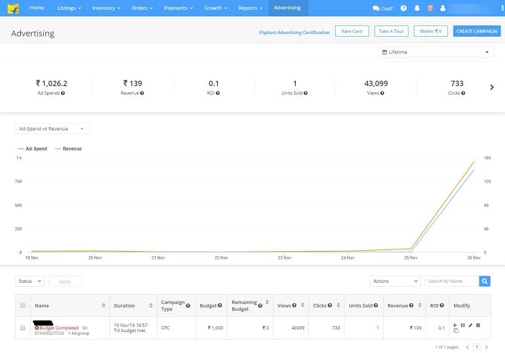The height and width of the screenshot is (353, 505).
Task: Expand the Inventory menu
Action: tap(106, 8)
